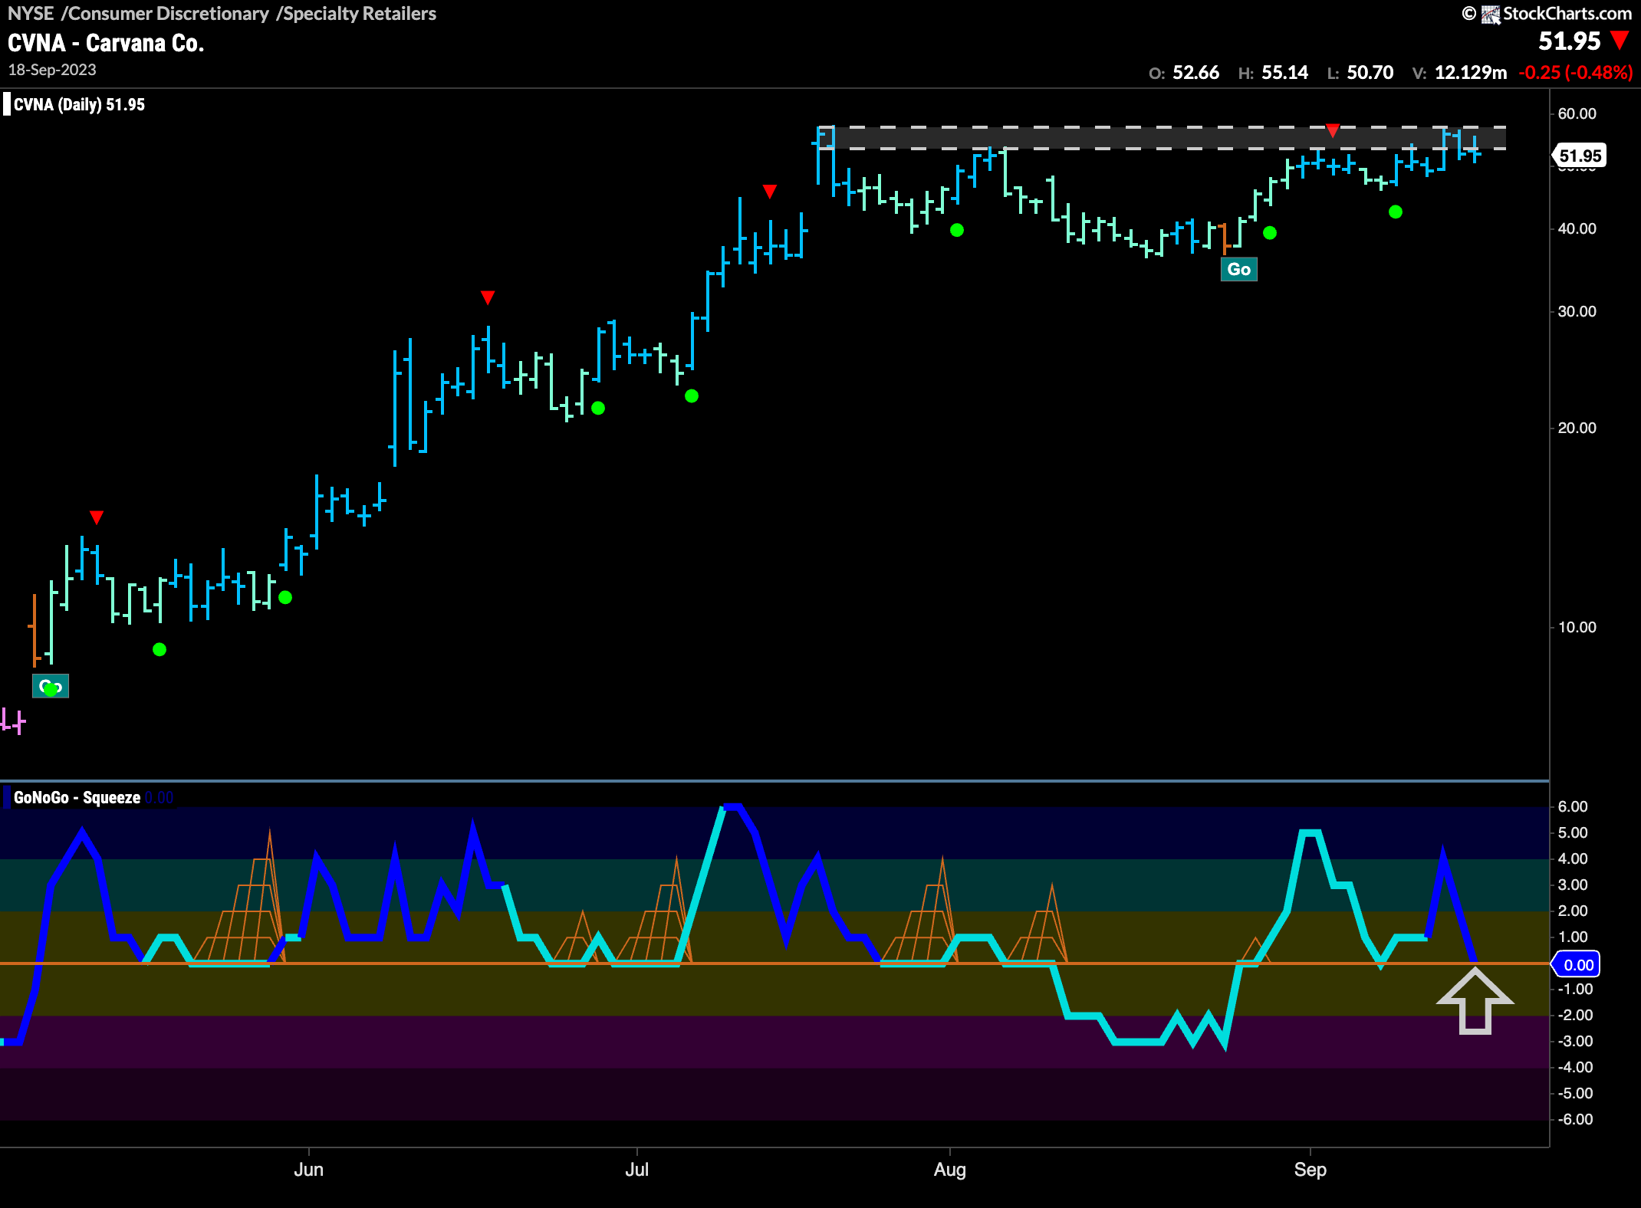The image size is (1641, 1208).
Task: Click the 30.00 price axis label
Action: tap(1577, 311)
